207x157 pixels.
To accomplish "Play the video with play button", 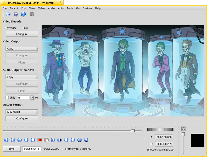I will [6, 140].
